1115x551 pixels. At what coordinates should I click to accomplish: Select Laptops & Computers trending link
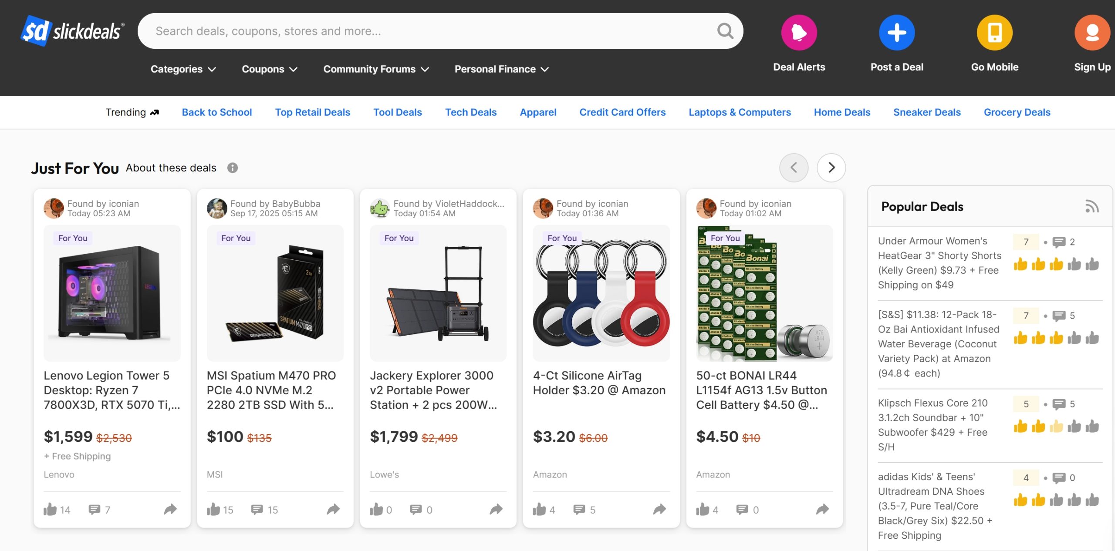coord(740,112)
